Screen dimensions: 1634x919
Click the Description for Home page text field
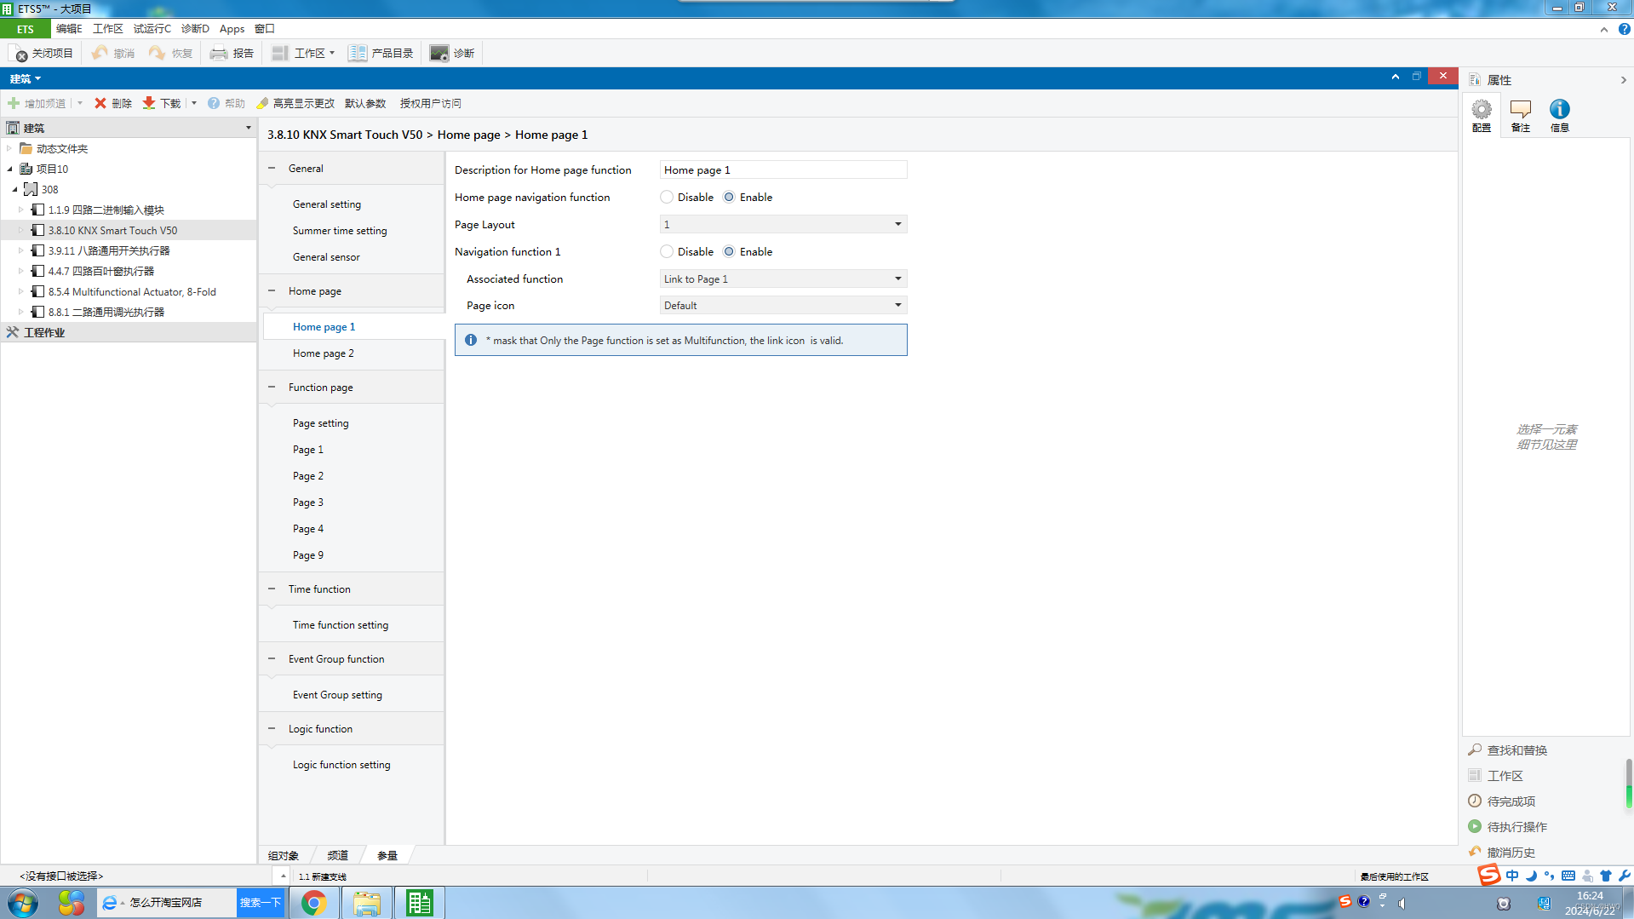[783, 170]
